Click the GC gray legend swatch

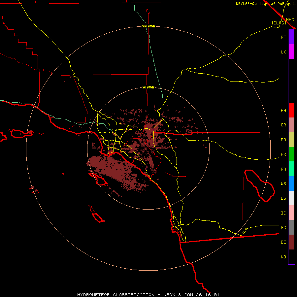click(x=291, y=227)
